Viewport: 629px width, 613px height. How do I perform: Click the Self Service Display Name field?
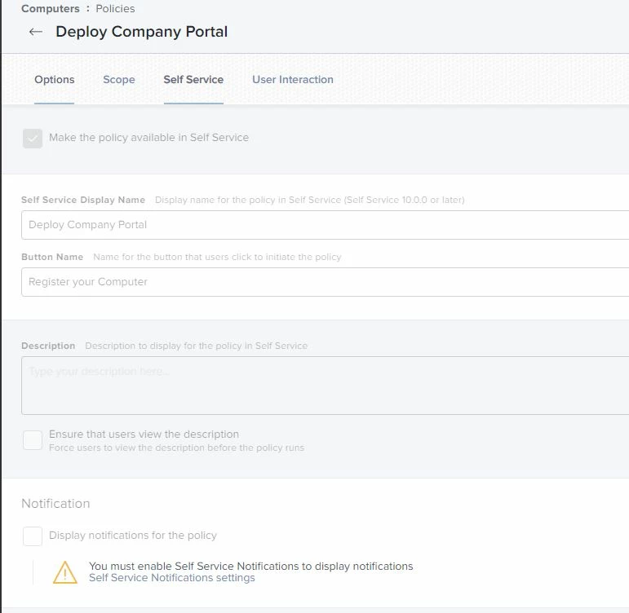[325, 225]
